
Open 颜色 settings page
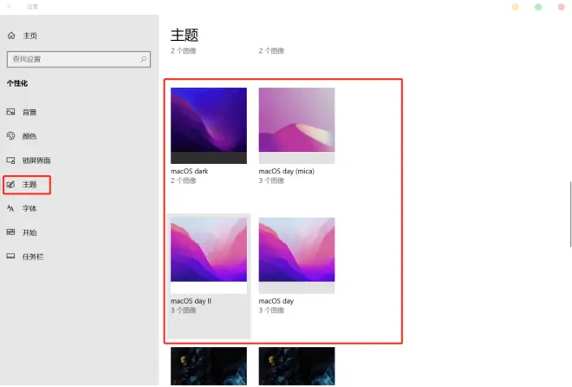point(29,136)
